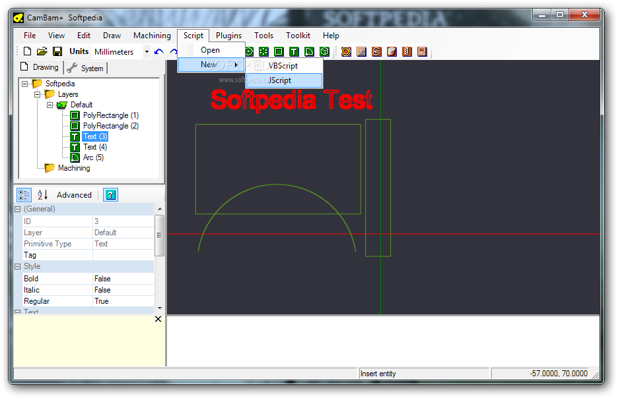Click the empty Tag property field
Viewport: 618px width, 398px height.
(123, 255)
